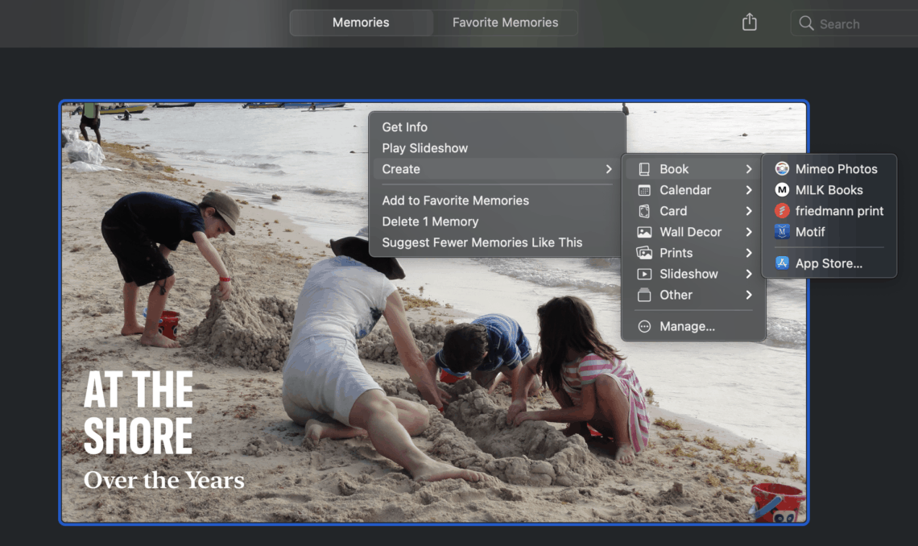Choose Get Info from context menu
This screenshot has height=546, width=918.
click(x=497, y=127)
